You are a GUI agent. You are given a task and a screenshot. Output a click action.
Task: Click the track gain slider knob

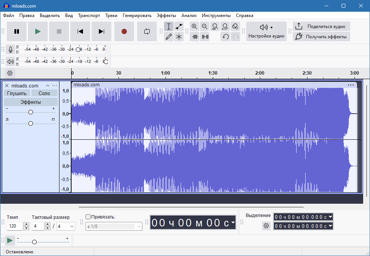30,112
